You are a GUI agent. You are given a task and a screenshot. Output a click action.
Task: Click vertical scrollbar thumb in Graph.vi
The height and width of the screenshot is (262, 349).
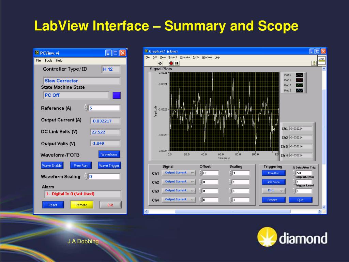tap(324, 127)
